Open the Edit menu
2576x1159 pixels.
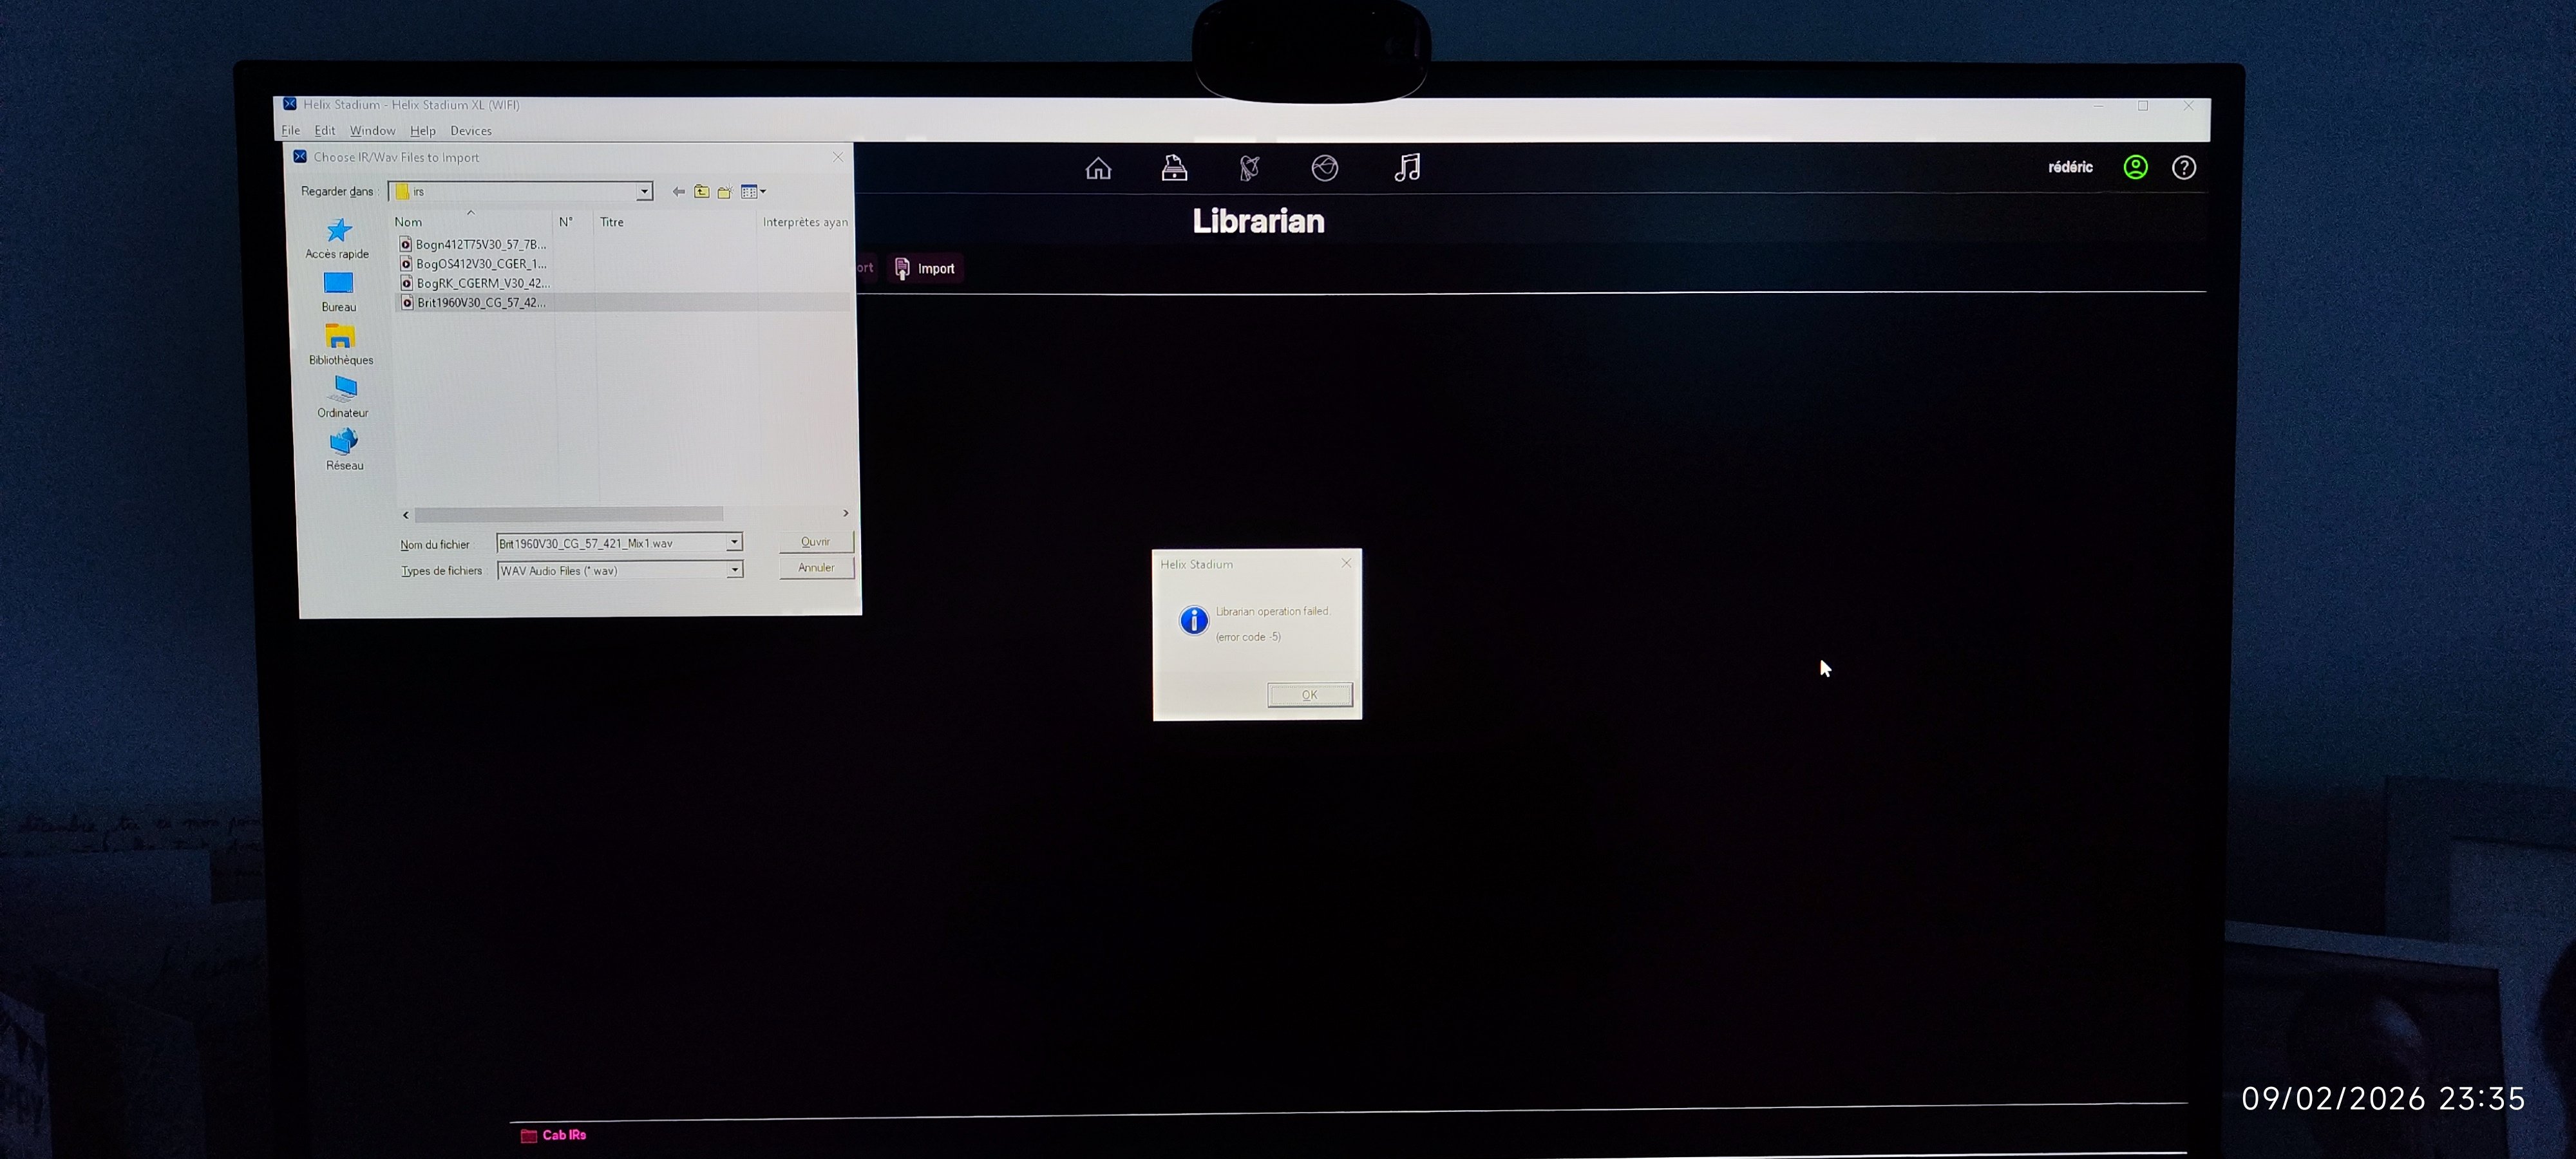pyautogui.click(x=324, y=131)
